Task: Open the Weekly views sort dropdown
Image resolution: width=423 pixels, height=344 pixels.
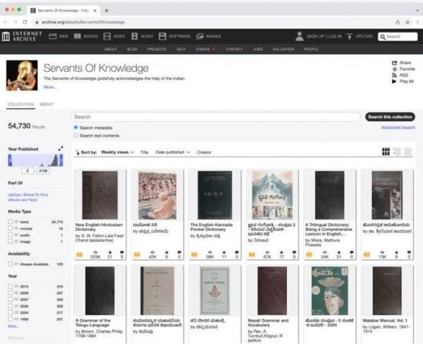Action: [117, 152]
